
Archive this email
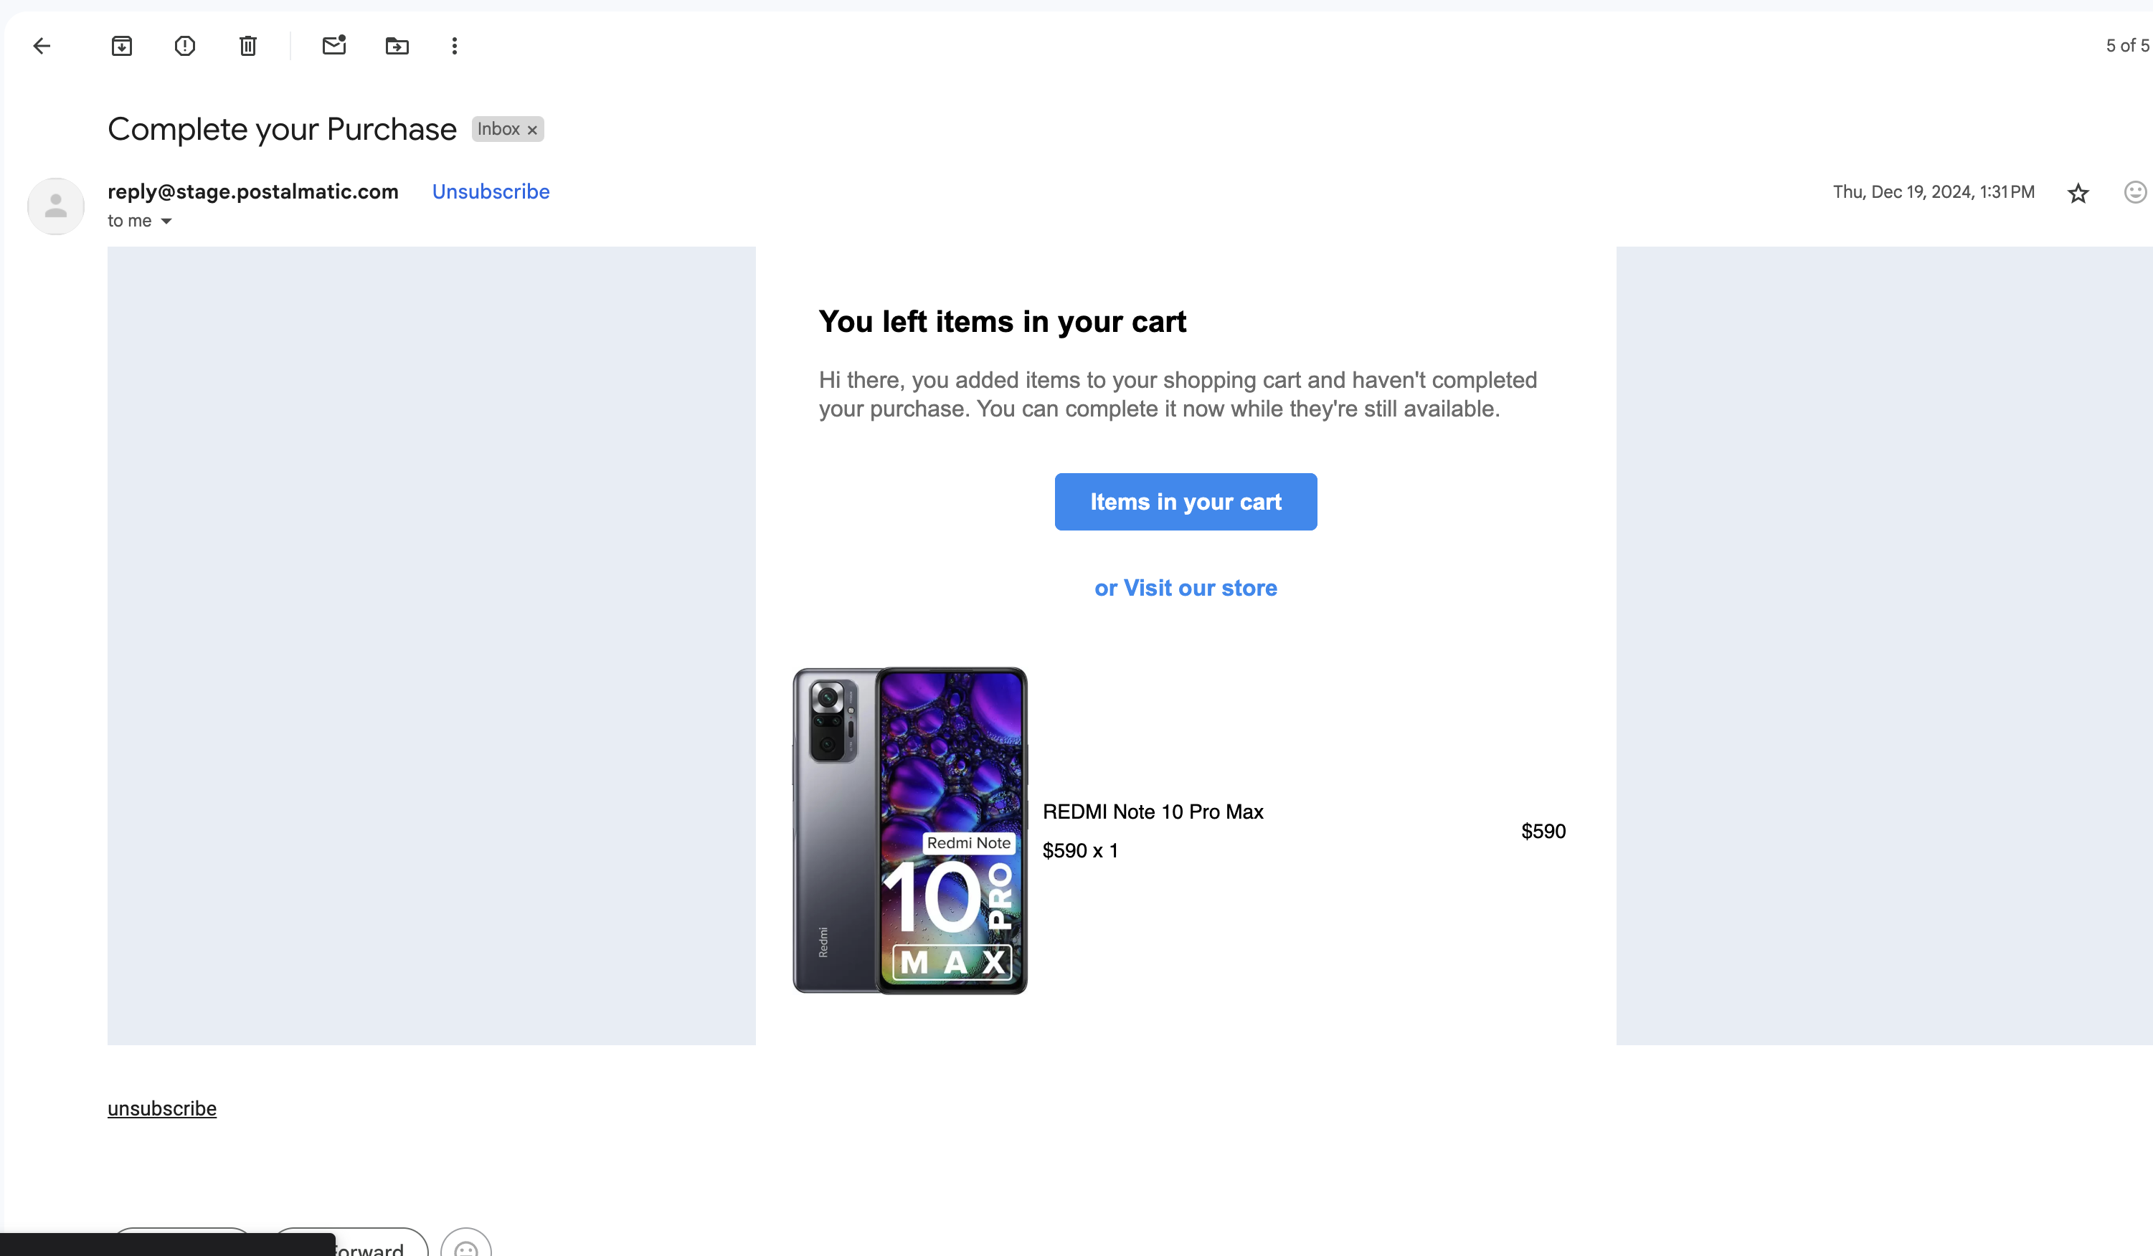coord(122,46)
